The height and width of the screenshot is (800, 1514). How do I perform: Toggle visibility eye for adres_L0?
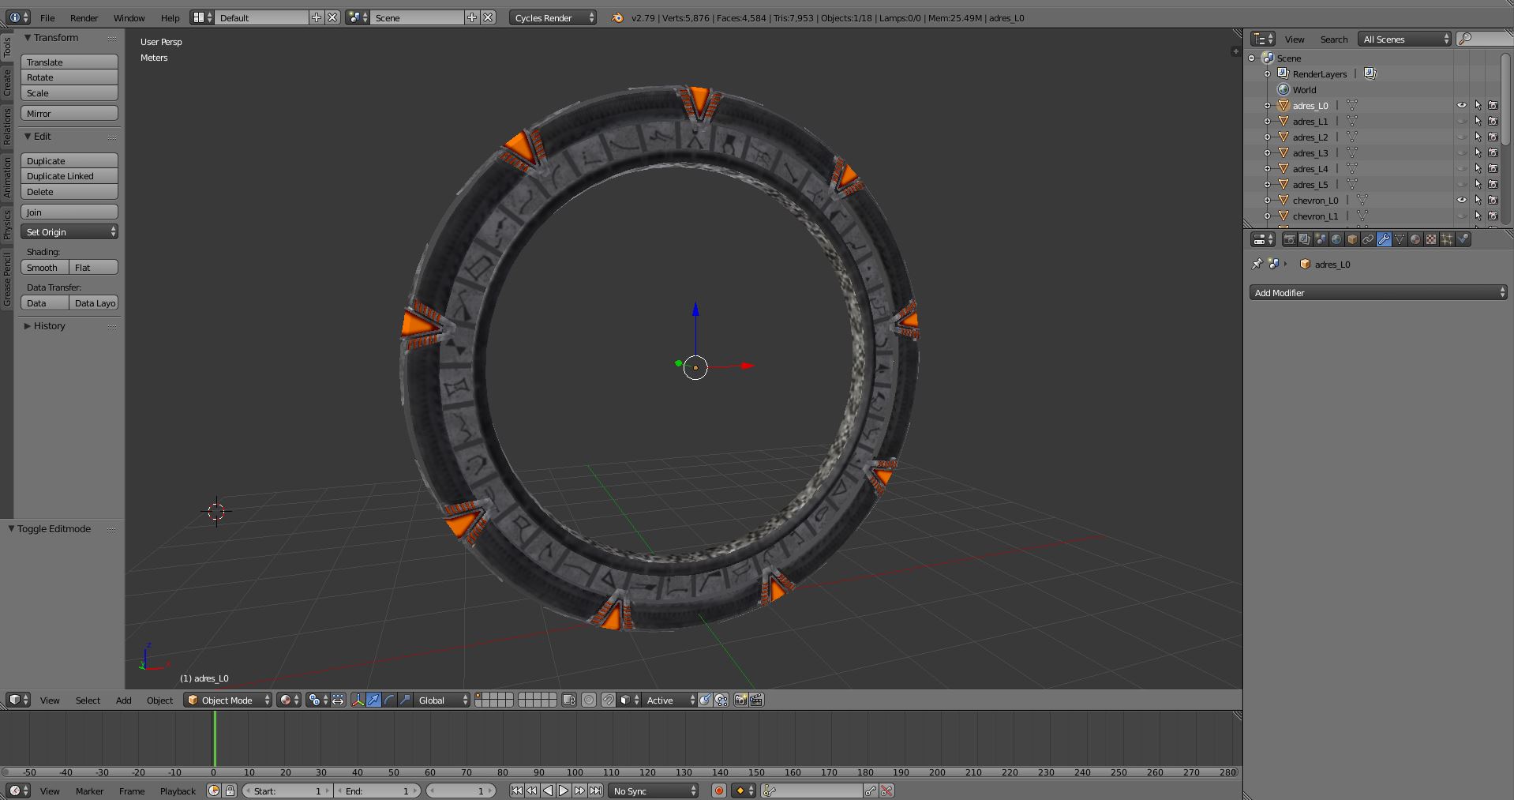click(x=1461, y=105)
